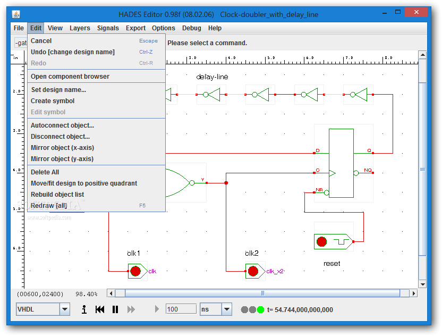Choose Mirror object (y-axis)
Image resolution: width=442 pixels, height=336 pixels.
tap(96, 159)
